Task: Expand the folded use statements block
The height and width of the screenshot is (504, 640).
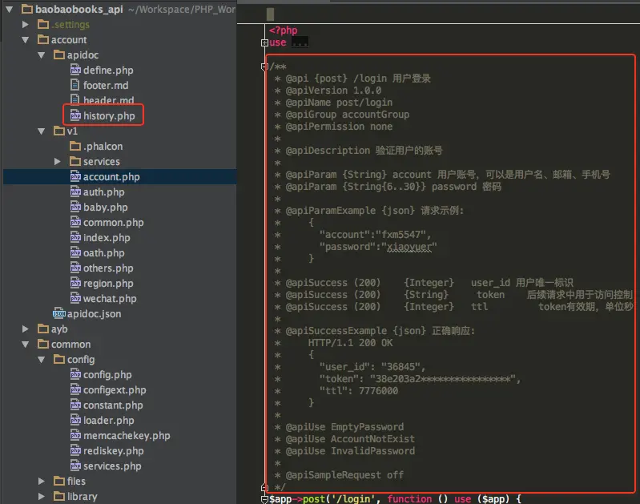Action: (x=264, y=43)
